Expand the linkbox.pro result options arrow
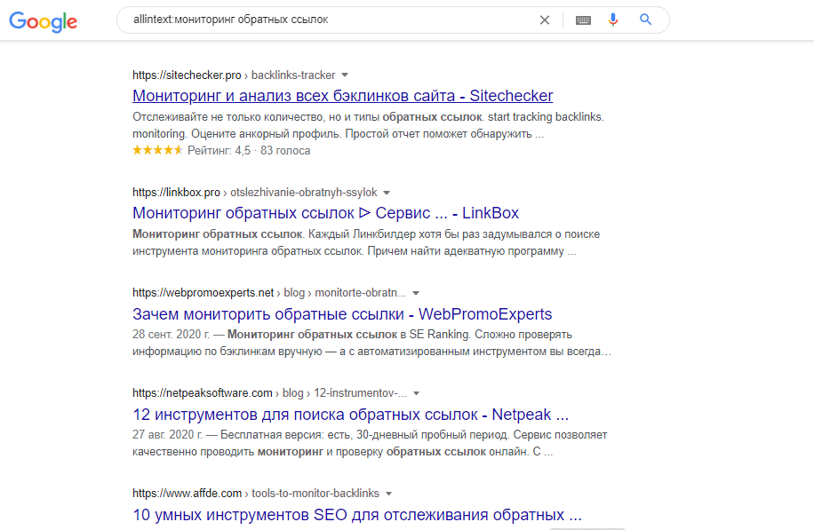This screenshot has height=530, width=814. click(x=387, y=193)
